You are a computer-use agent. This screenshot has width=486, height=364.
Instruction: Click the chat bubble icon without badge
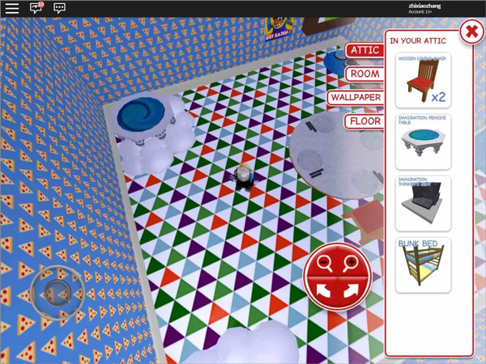(59, 8)
